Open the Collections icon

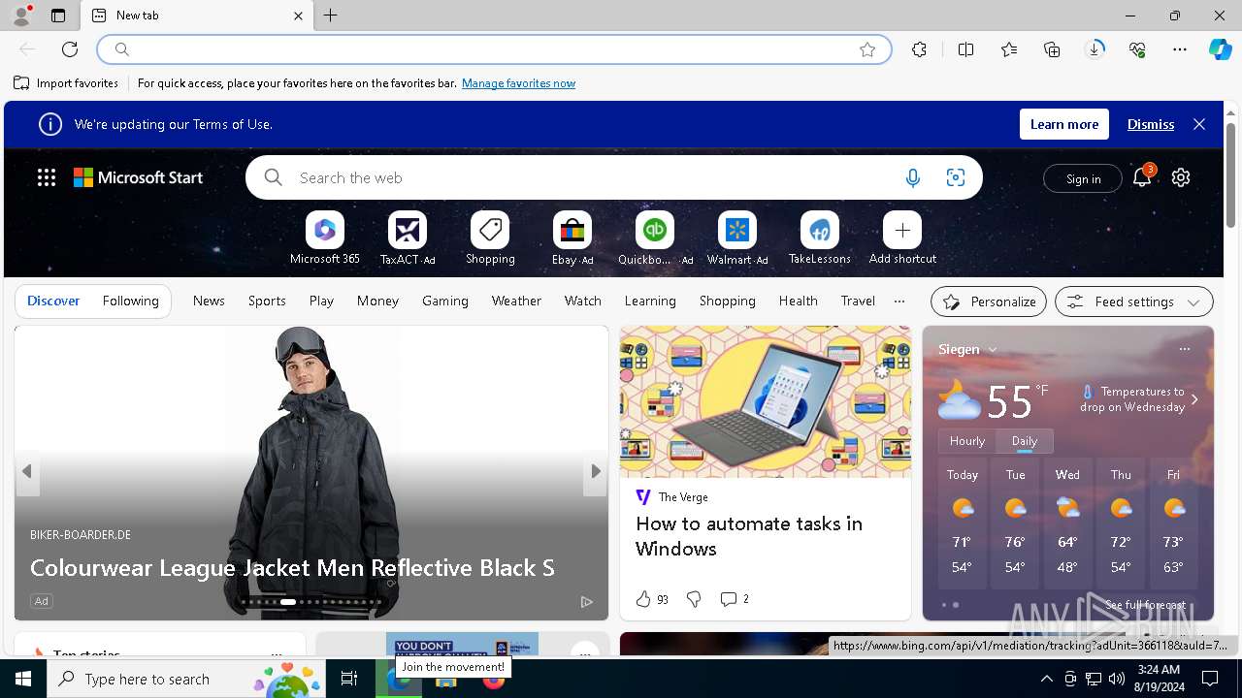(1052, 49)
